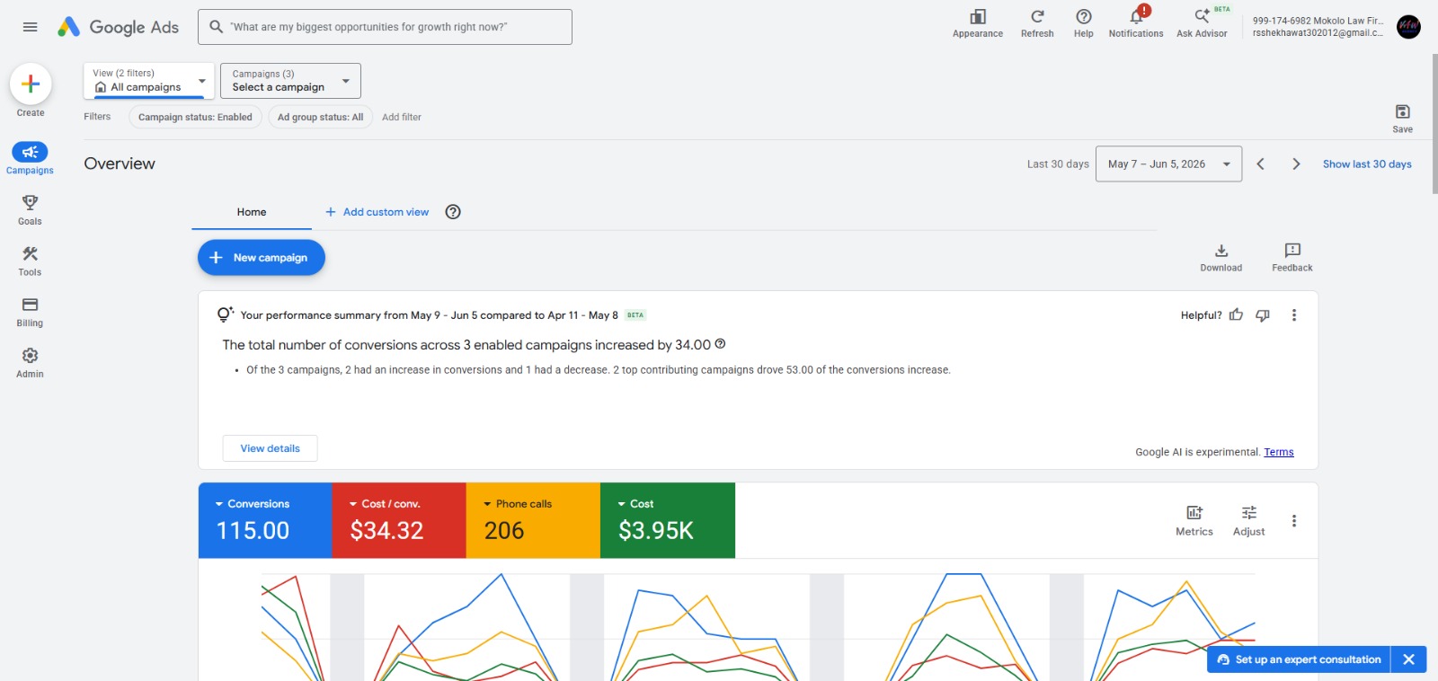Go to next date range
Viewport: 1438px width, 681px height.
pyautogui.click(x=1296, y=164)
